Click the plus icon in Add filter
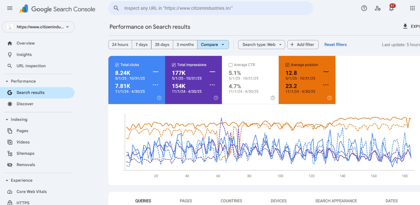420x205 pixels. click(x=292, y=45)
